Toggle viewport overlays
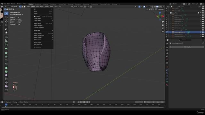Image resolution: width=205 pixels, height=115 pixels. tap(144, 6)
